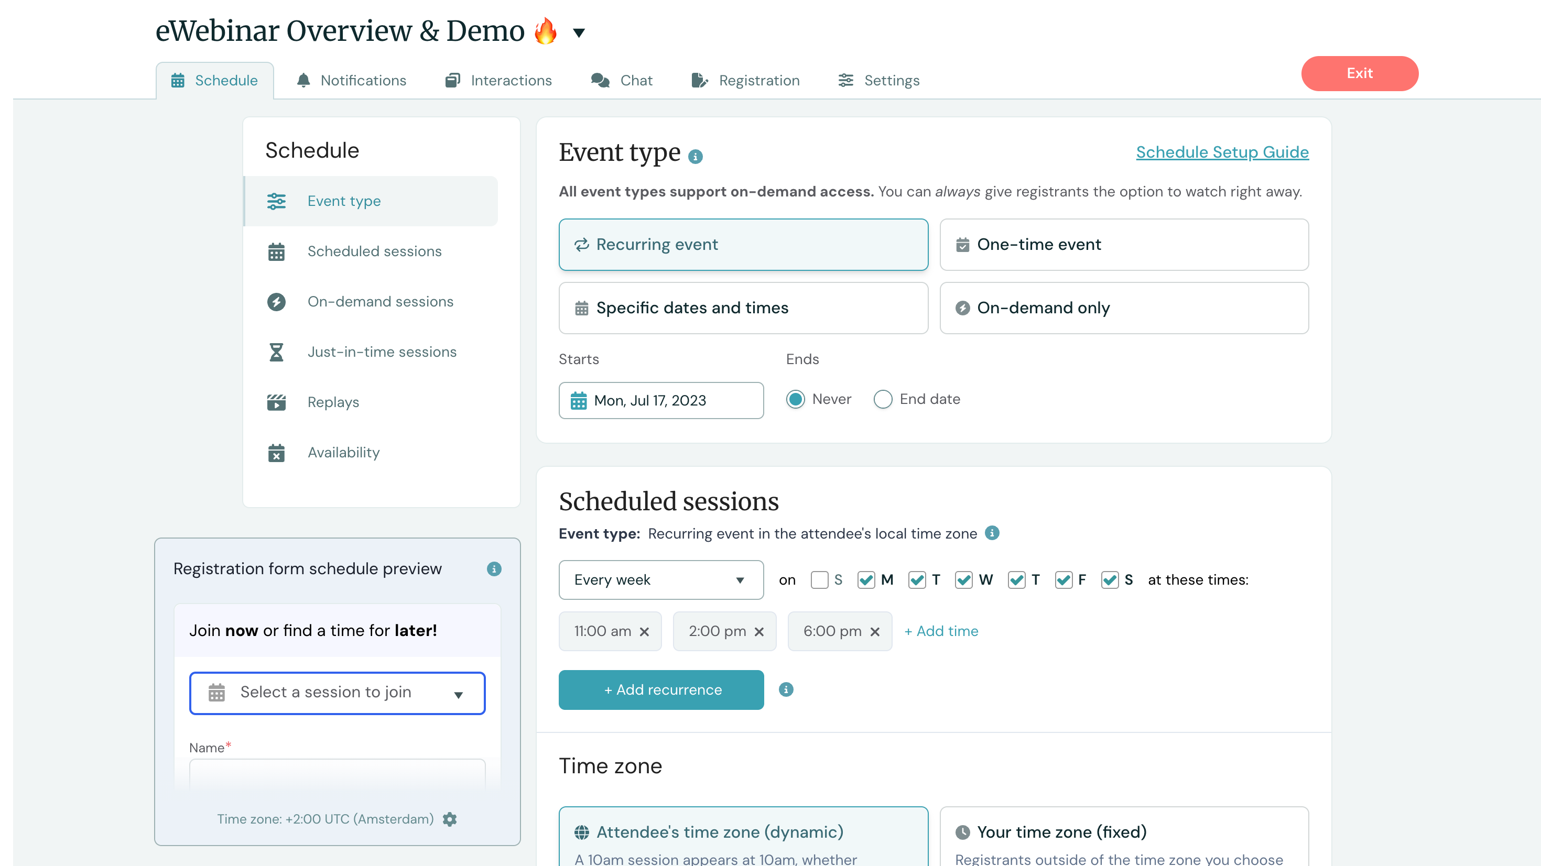1541x866 pixels.
Task: Click the lightning icon beside On-demand sessions
Action: click(276, 302)
